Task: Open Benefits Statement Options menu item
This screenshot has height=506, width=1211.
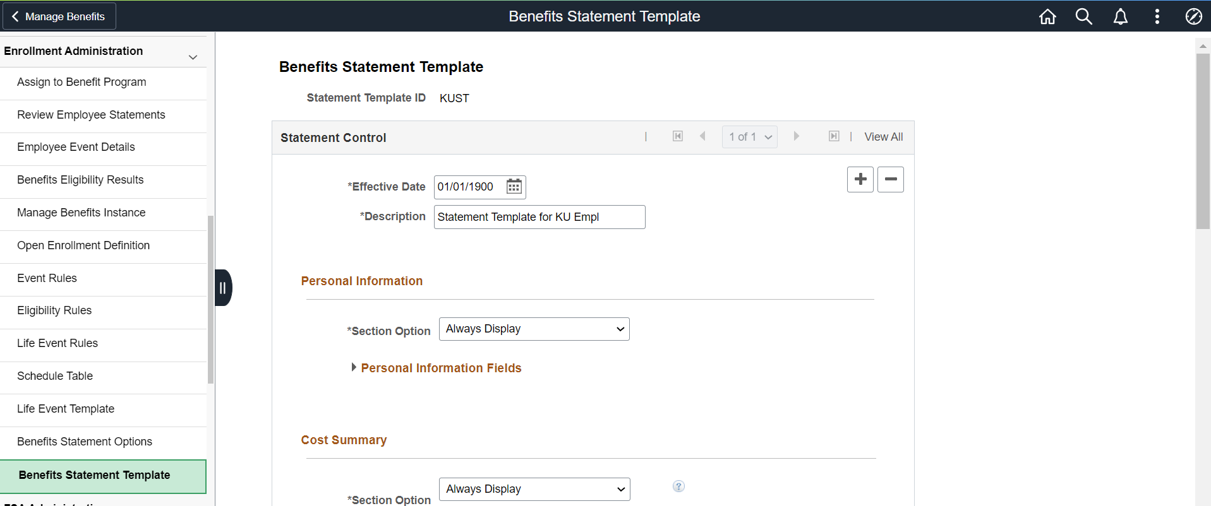Action: (x=85, y=442)
